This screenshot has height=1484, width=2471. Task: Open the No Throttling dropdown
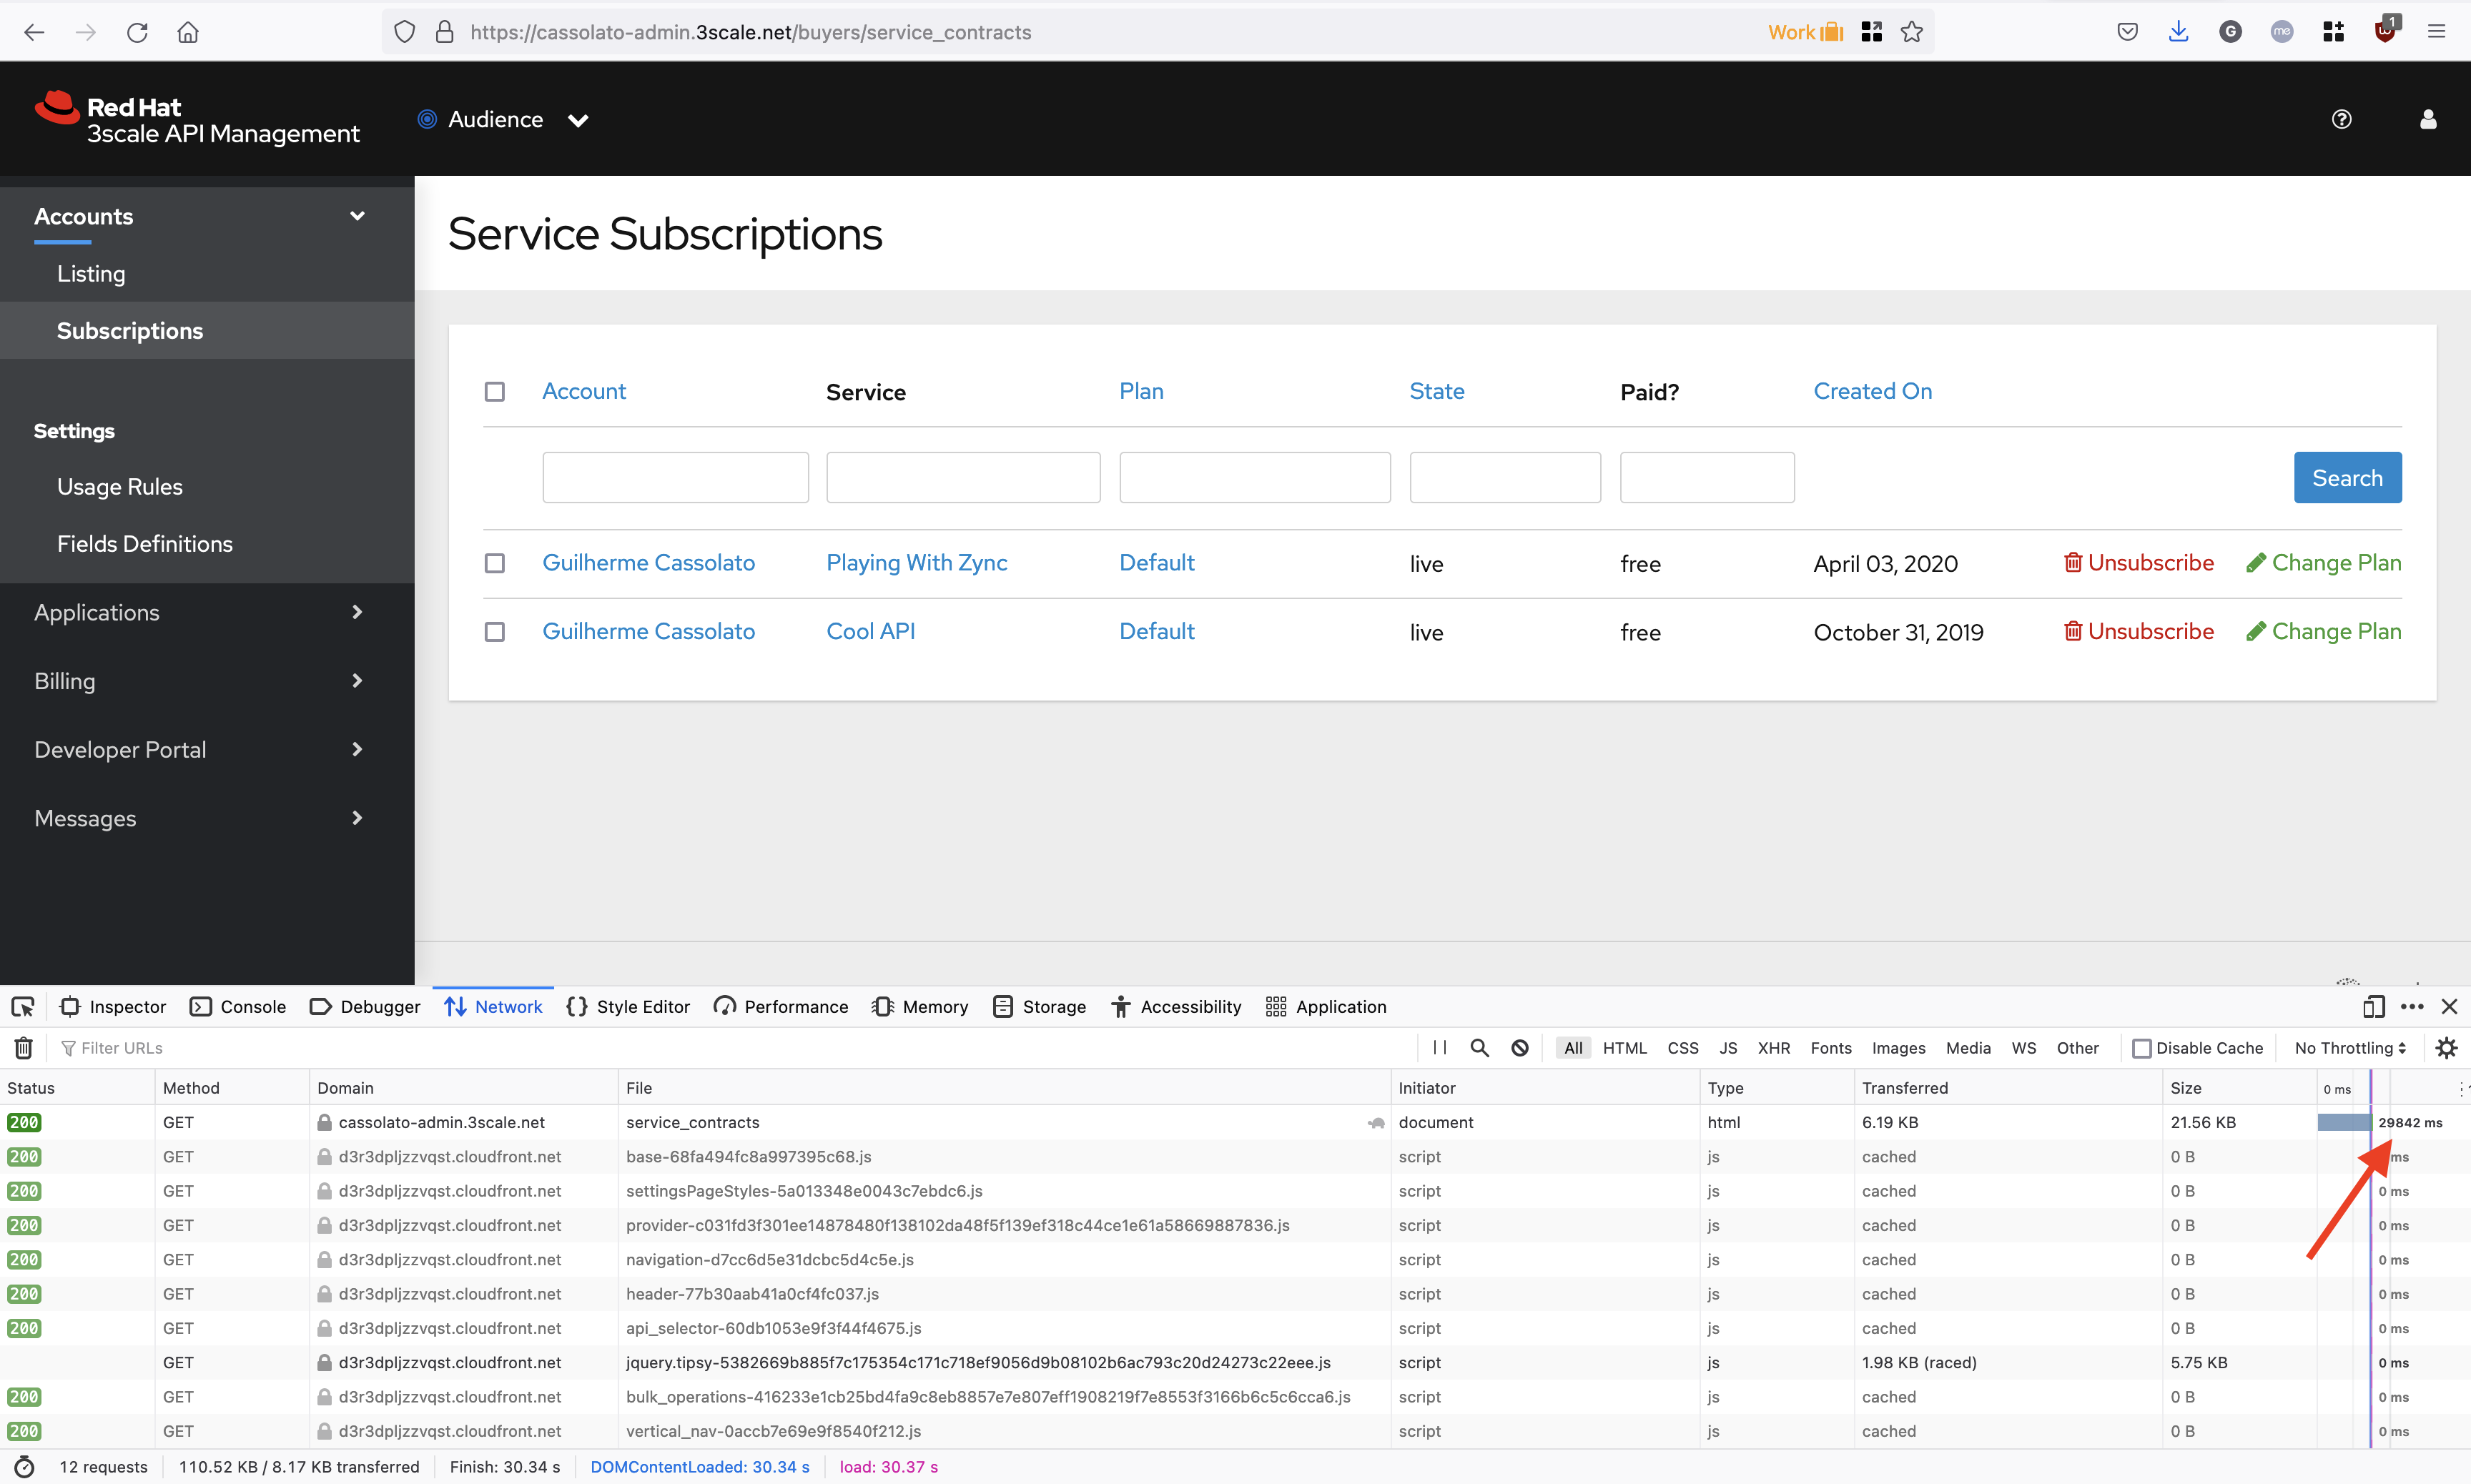point(2350,1048)
